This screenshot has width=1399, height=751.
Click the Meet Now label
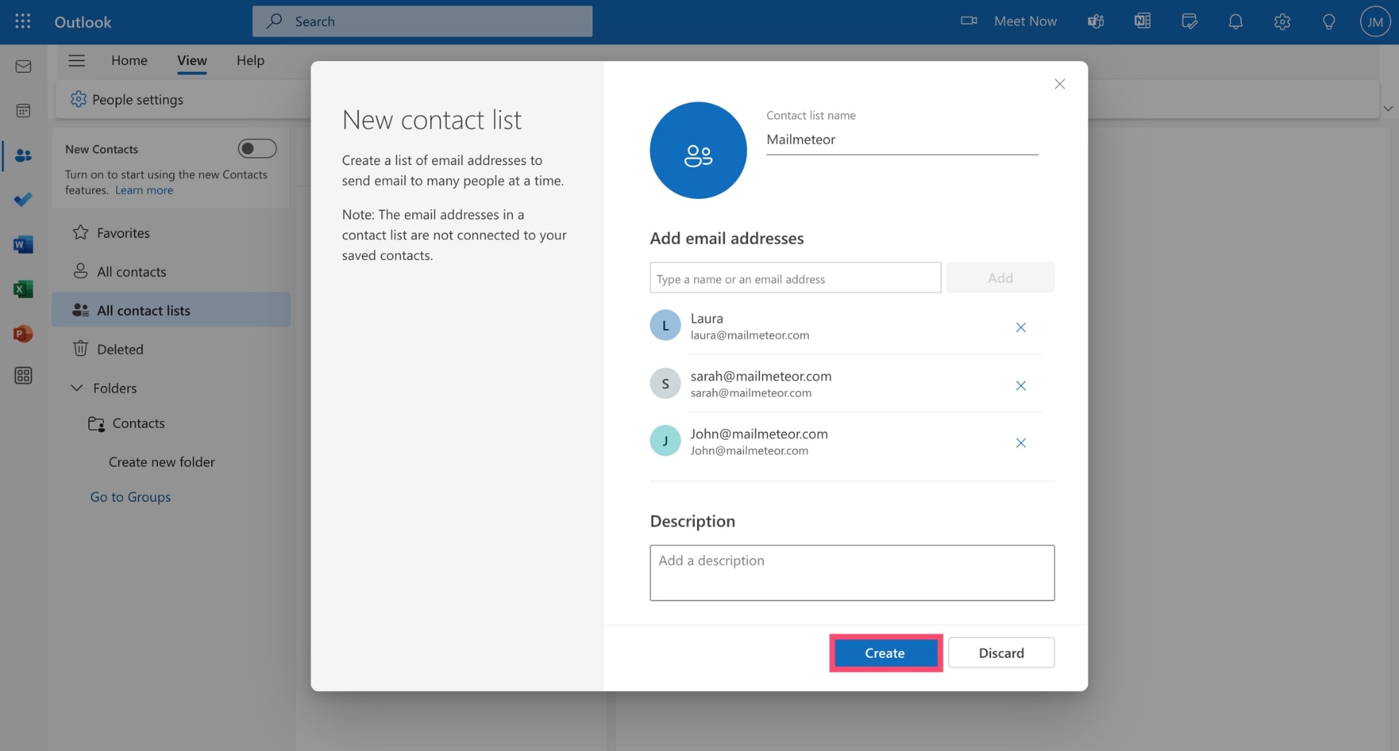(1025, 21)
